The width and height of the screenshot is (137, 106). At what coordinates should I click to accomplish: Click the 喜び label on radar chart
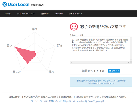35,29
